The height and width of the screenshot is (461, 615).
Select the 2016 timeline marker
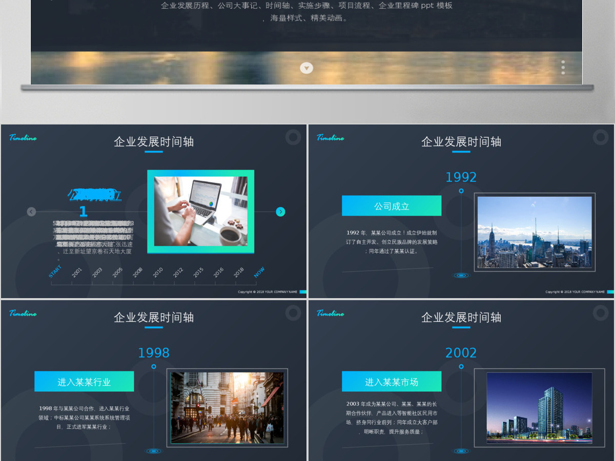click(x=218, y=273)
